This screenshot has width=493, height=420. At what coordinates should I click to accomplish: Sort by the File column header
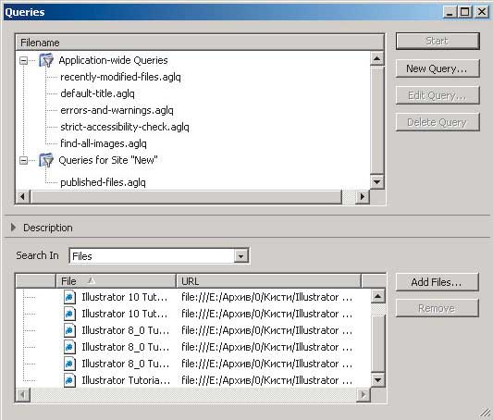click(116, 281)
